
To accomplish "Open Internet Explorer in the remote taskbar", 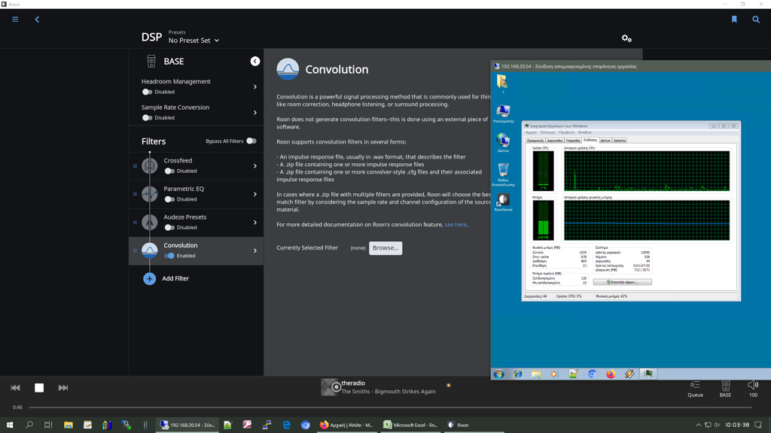I will pos(518,374).
